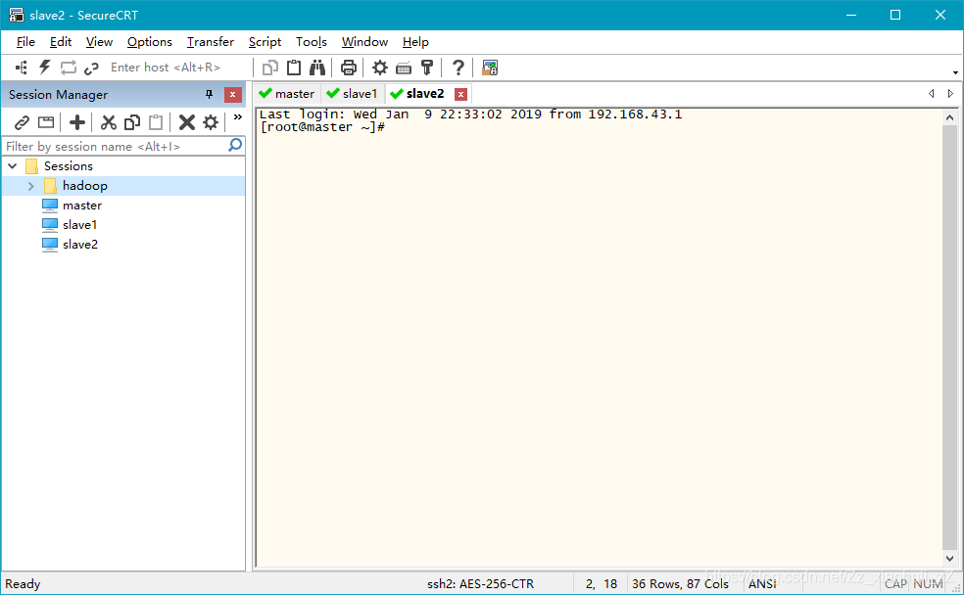Close the slave2 tab
The height and width of the screenshot is (595, 964).
pos(460,94)
